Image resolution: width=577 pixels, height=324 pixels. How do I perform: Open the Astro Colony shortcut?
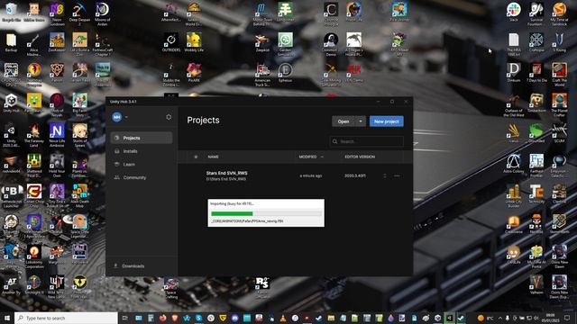(x=513, y=164)
